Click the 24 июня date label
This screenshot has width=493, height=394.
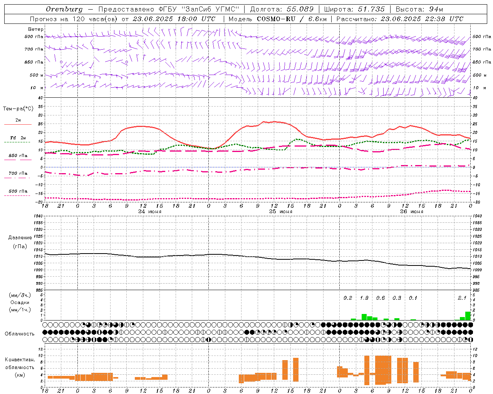(150, 211)
